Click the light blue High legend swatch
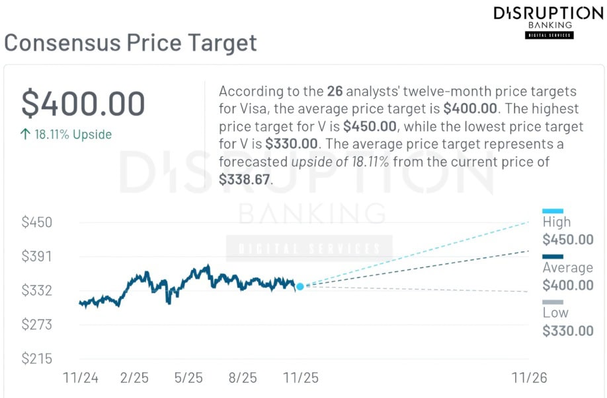 point(552,211)
